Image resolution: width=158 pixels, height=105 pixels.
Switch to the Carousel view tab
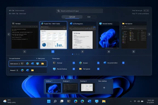click(72, 17)
